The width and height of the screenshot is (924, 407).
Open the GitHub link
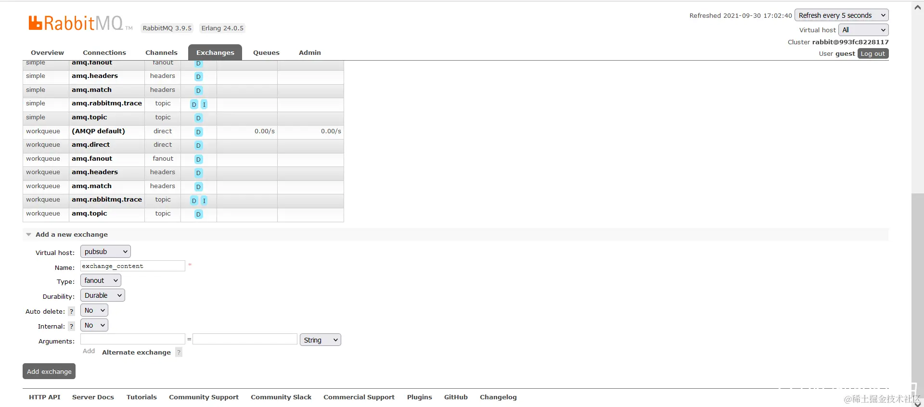tap(456, 397)
